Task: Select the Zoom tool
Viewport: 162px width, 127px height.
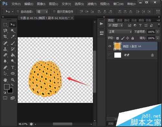Action: tap(13, 80)
